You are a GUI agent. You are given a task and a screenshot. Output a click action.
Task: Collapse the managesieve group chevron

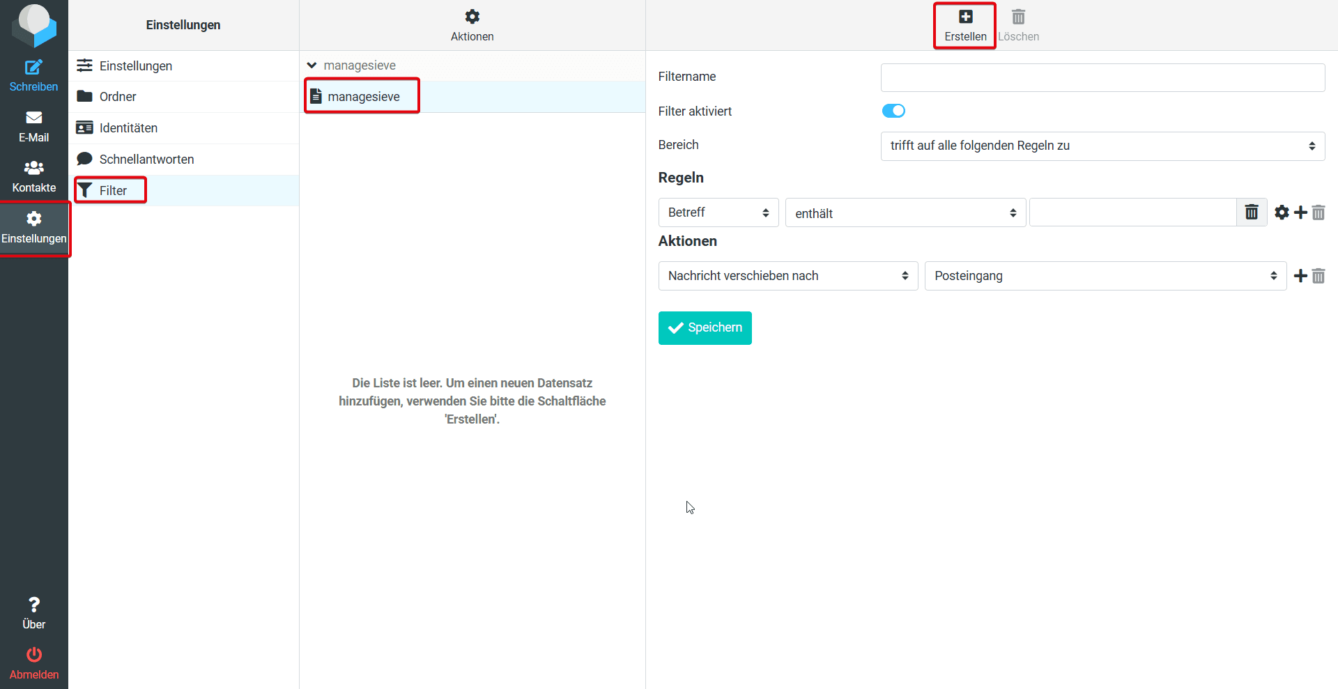coord(312,65)
